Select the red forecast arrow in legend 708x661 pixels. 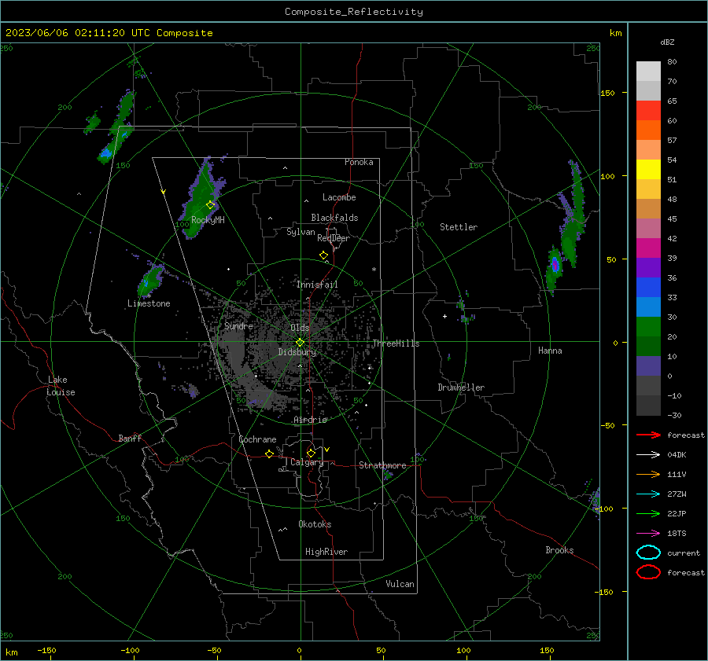click(648, 435)
